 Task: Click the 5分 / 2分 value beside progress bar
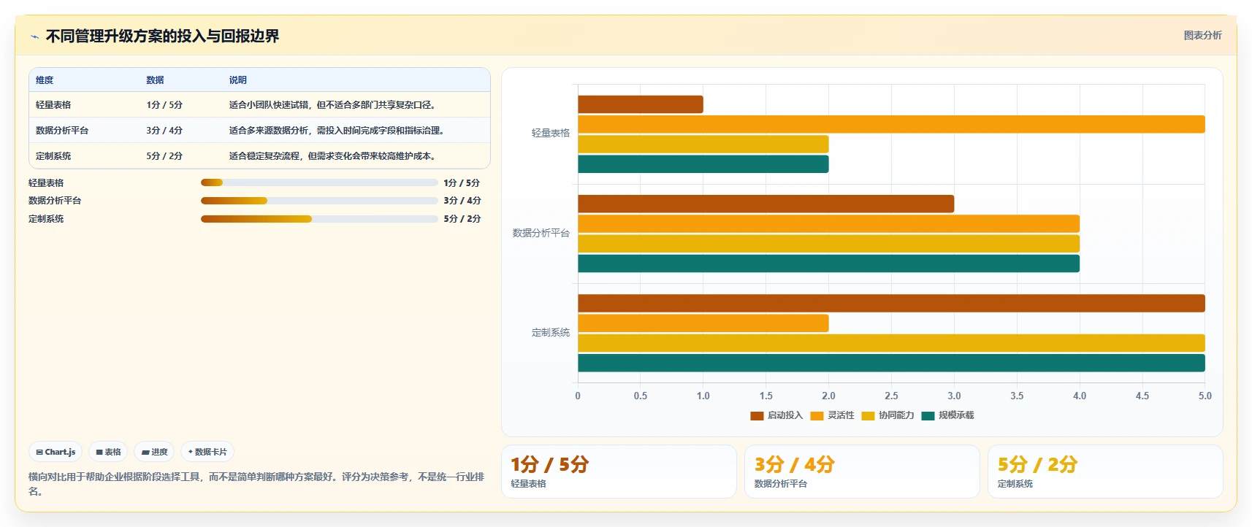[x=462, y=219]
